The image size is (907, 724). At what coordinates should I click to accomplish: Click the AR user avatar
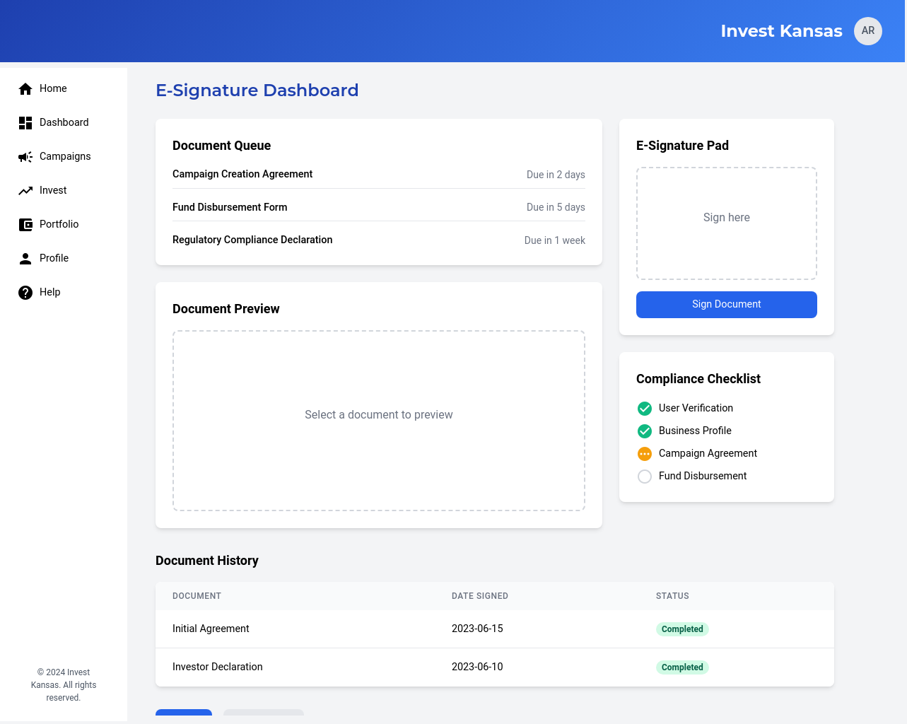(x=867, y=31)
